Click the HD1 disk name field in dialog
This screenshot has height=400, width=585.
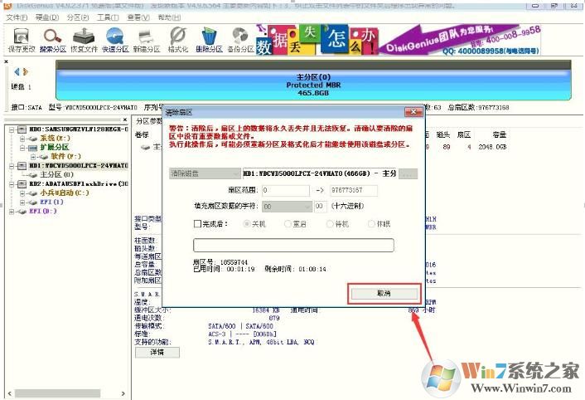320,173
